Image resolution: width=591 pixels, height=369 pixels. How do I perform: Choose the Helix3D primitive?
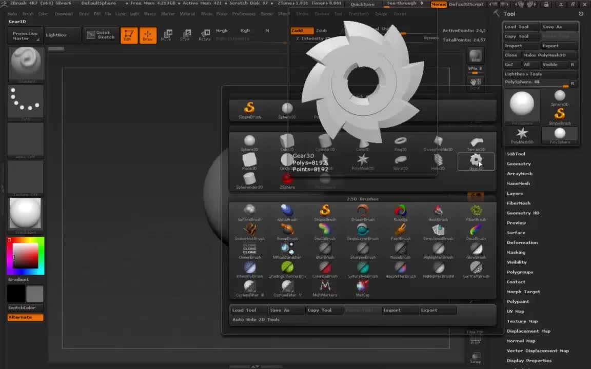click(438, 162)
